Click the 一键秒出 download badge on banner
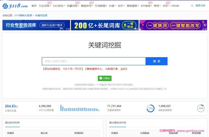Viewport: 209px width, 137px height. tap(128, 25)
